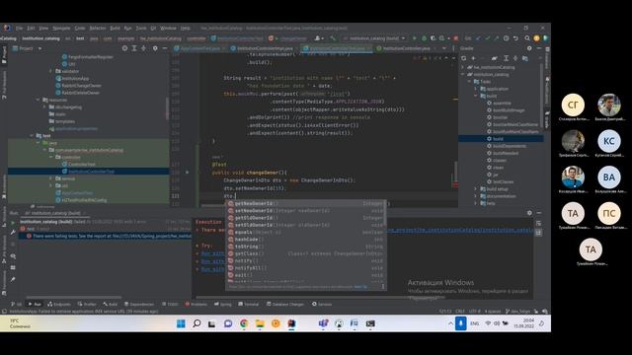Choose getNewOwnerId() from the completion popup
Viewport: 632px width, 355px height.
coord(305,203)
